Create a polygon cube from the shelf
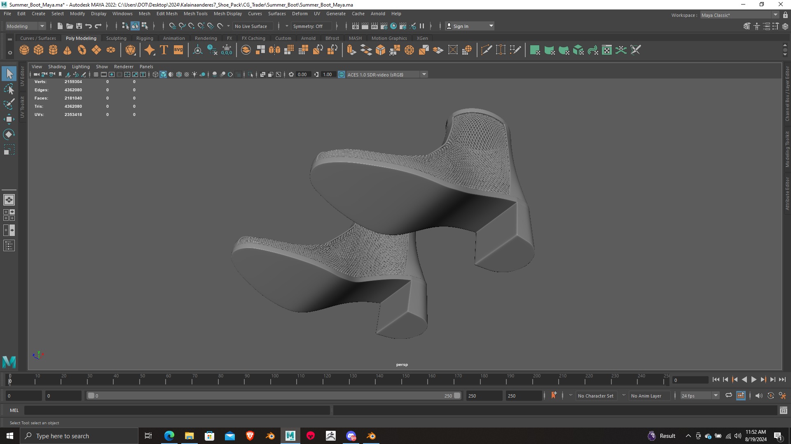Viewport: 791px width, 444px height. tap(39, 50)
